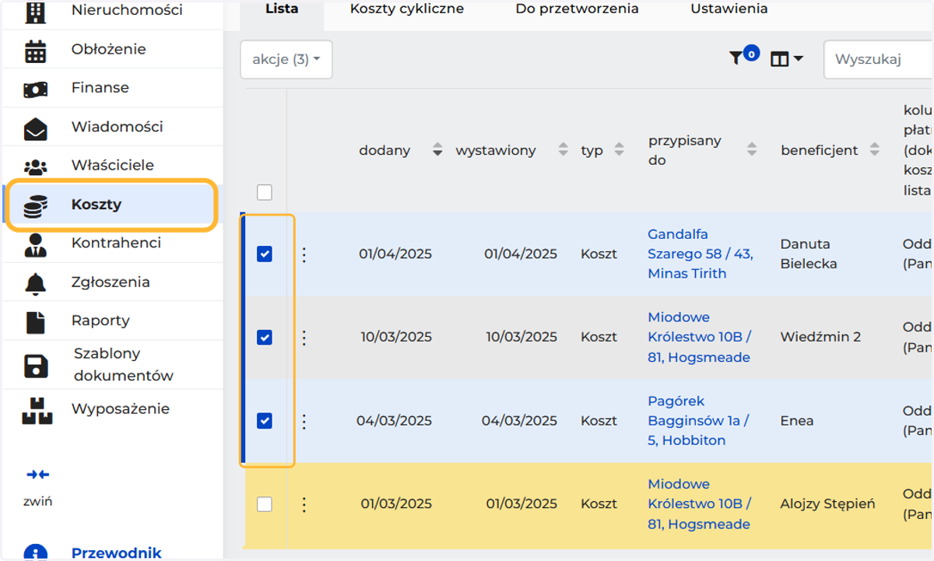
Task: Open Właściciele in the sidebar menu
Action: click(x=113, y=165)
